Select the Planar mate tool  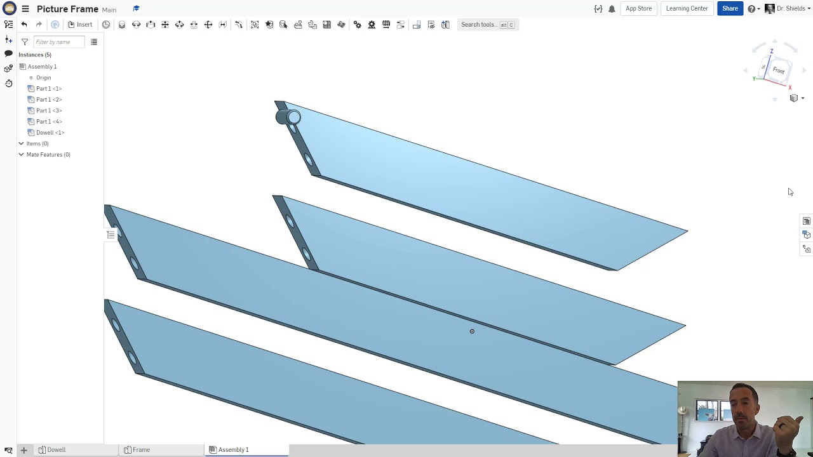[x=165, y=25]
